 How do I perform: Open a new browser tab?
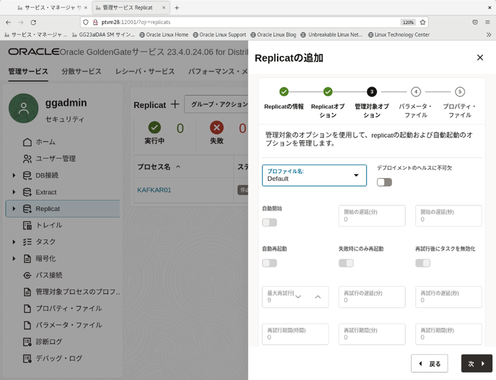tap(177, 8)
